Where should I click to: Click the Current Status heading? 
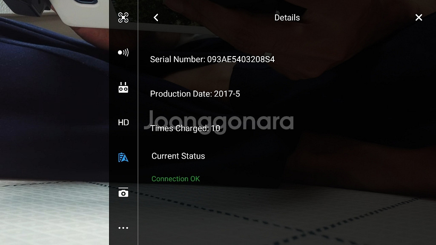(x=178, y=156)
